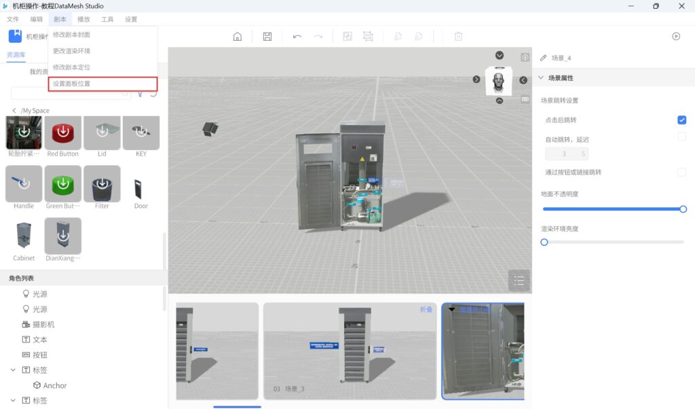Click the 折叠 link in the scene strip
695x409 pixels.
coord(426,310)
